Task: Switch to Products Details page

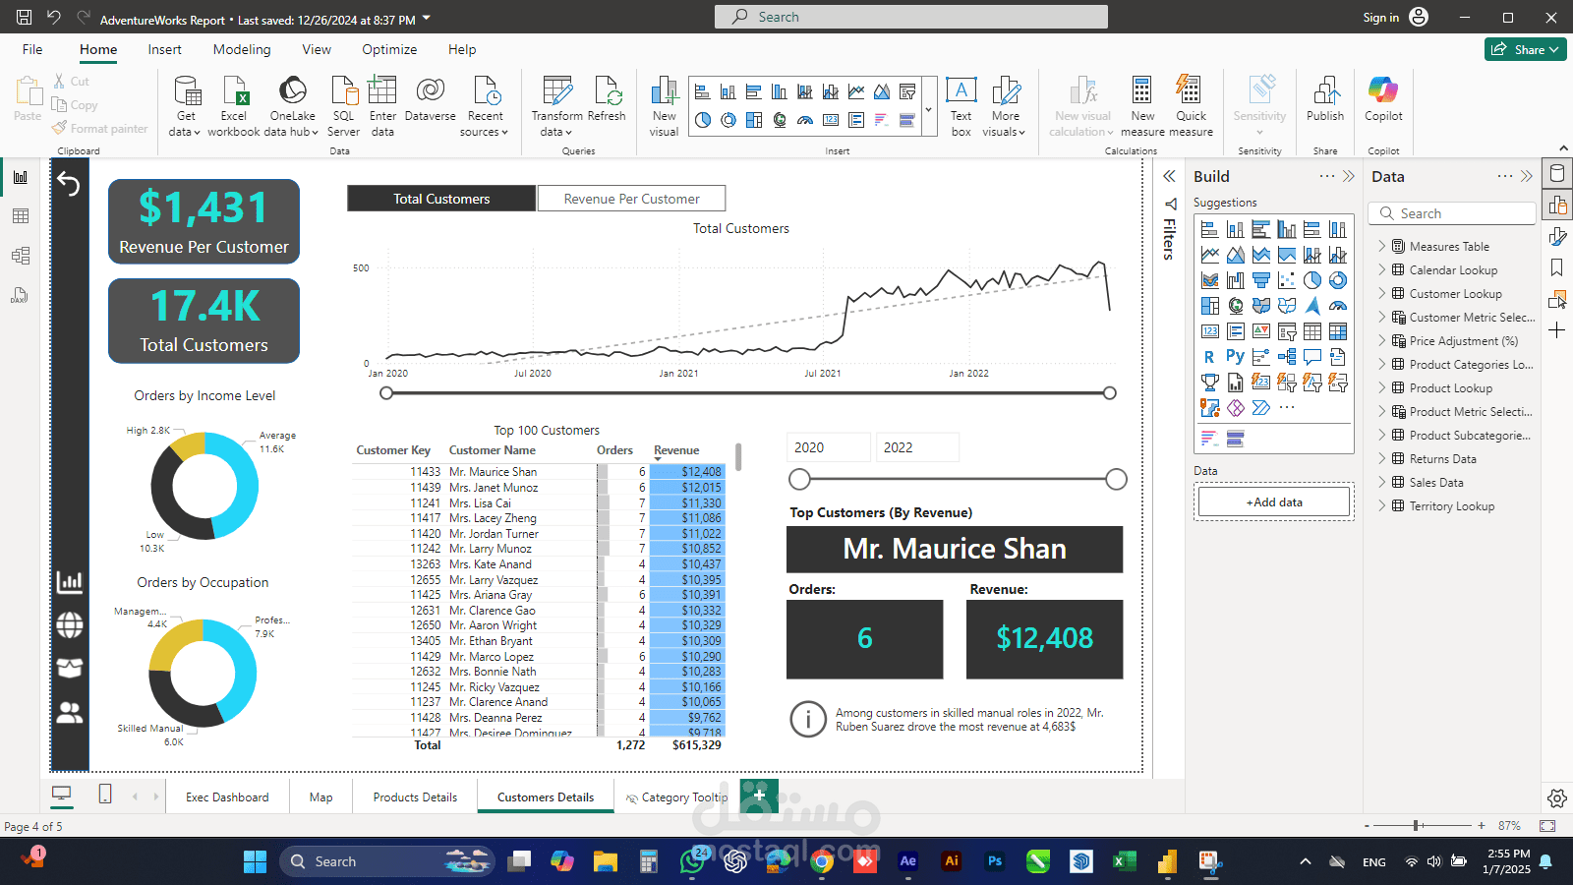Action: point(415,797)
